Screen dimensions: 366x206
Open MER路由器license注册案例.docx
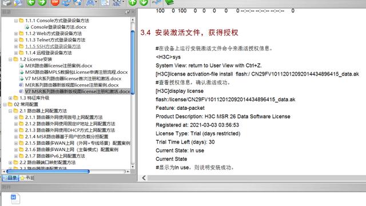click(58, 66)
